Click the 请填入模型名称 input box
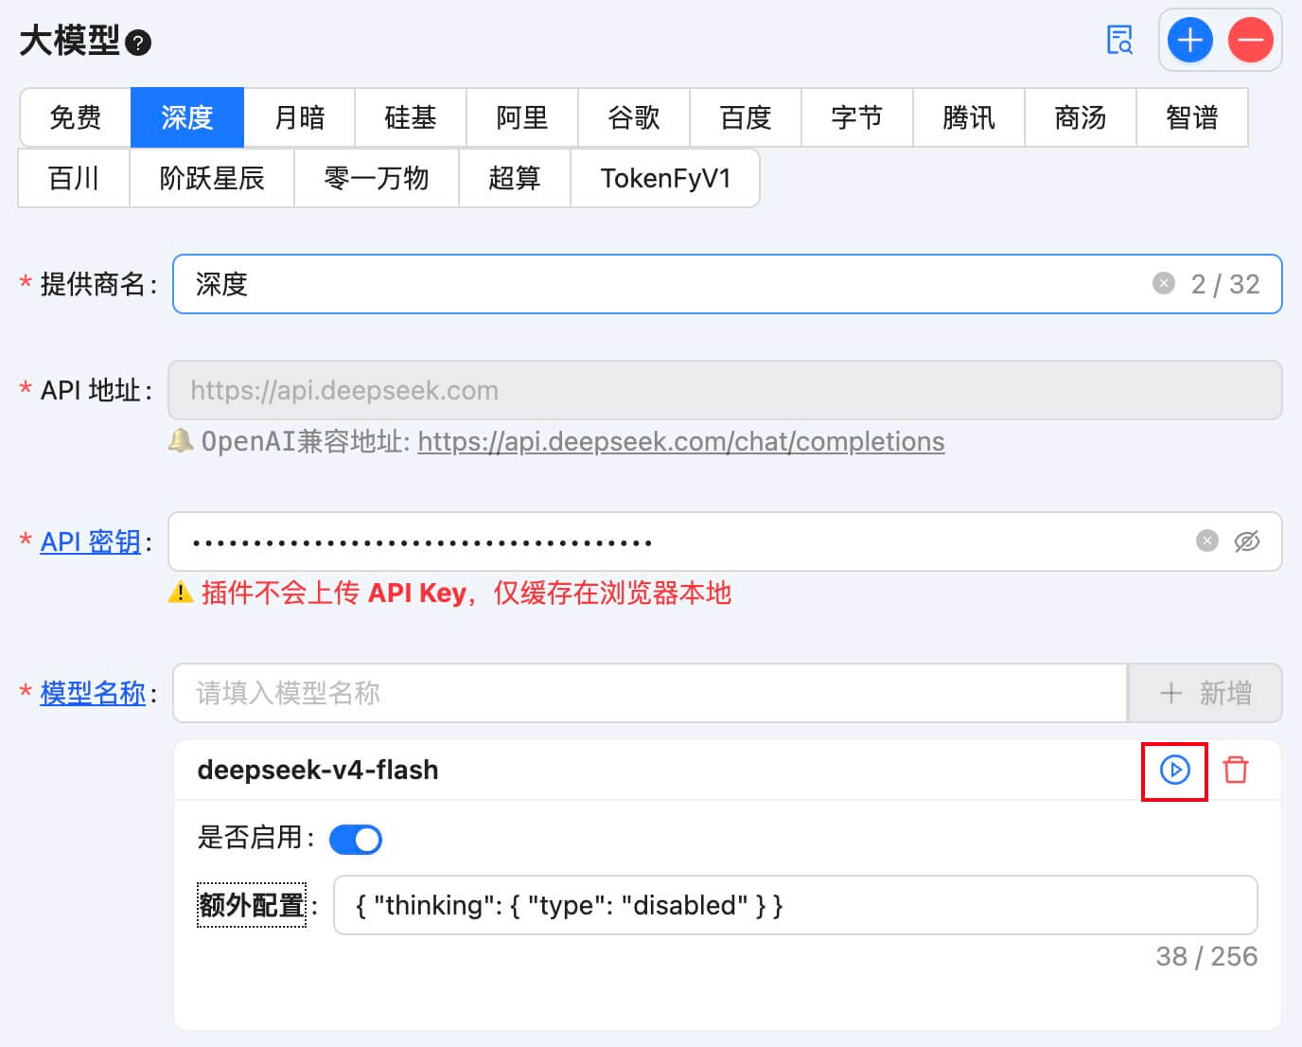This screenshot has height=1047, width=1302. (651, 693)
